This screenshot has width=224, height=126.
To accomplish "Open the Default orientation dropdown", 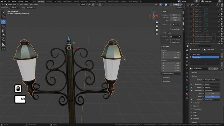I will click(x=14, y=8).
